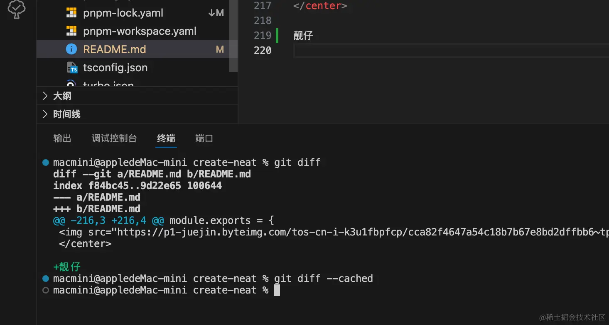Open tsconfig.json file
Viewport: 609px width, 325px height.
click(x=115, y=68)
